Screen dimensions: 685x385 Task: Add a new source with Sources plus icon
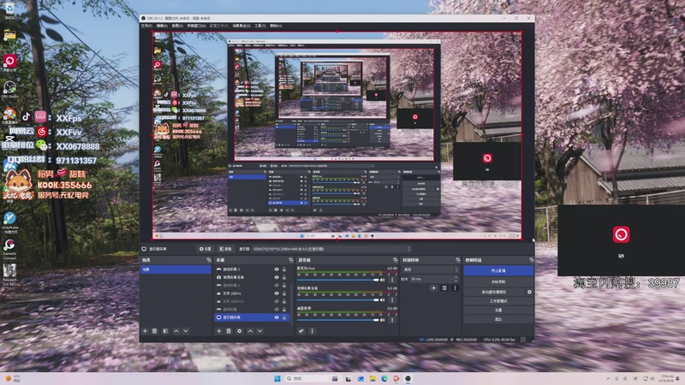[219, 331]
